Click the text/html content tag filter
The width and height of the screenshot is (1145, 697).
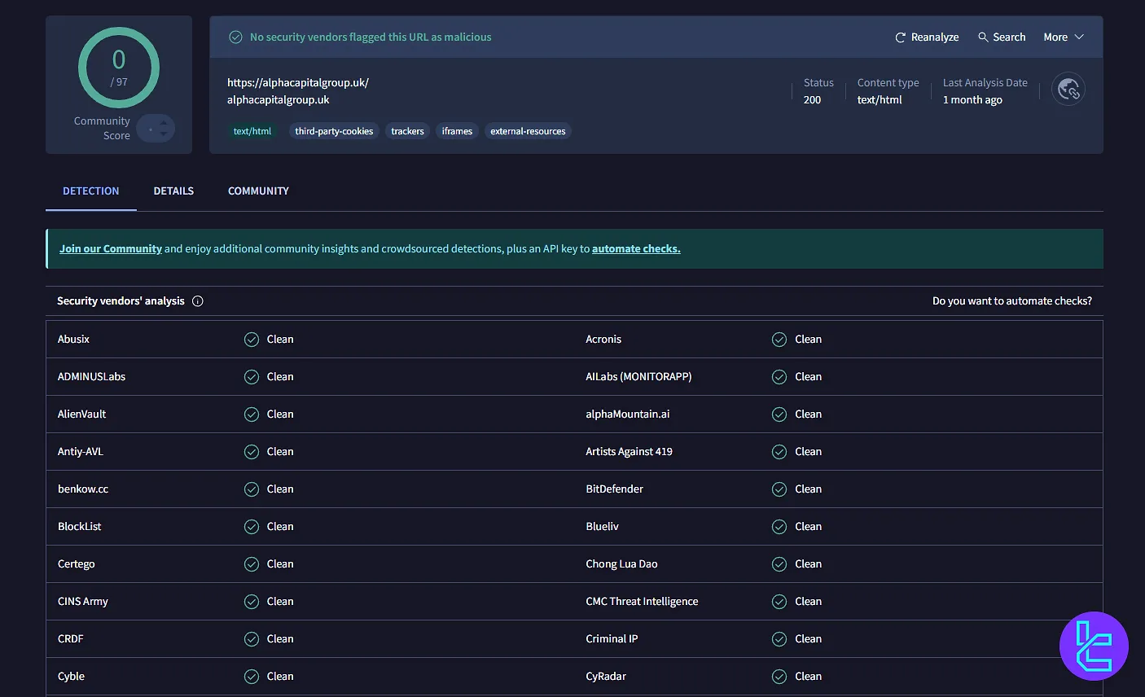coord(252,130)
